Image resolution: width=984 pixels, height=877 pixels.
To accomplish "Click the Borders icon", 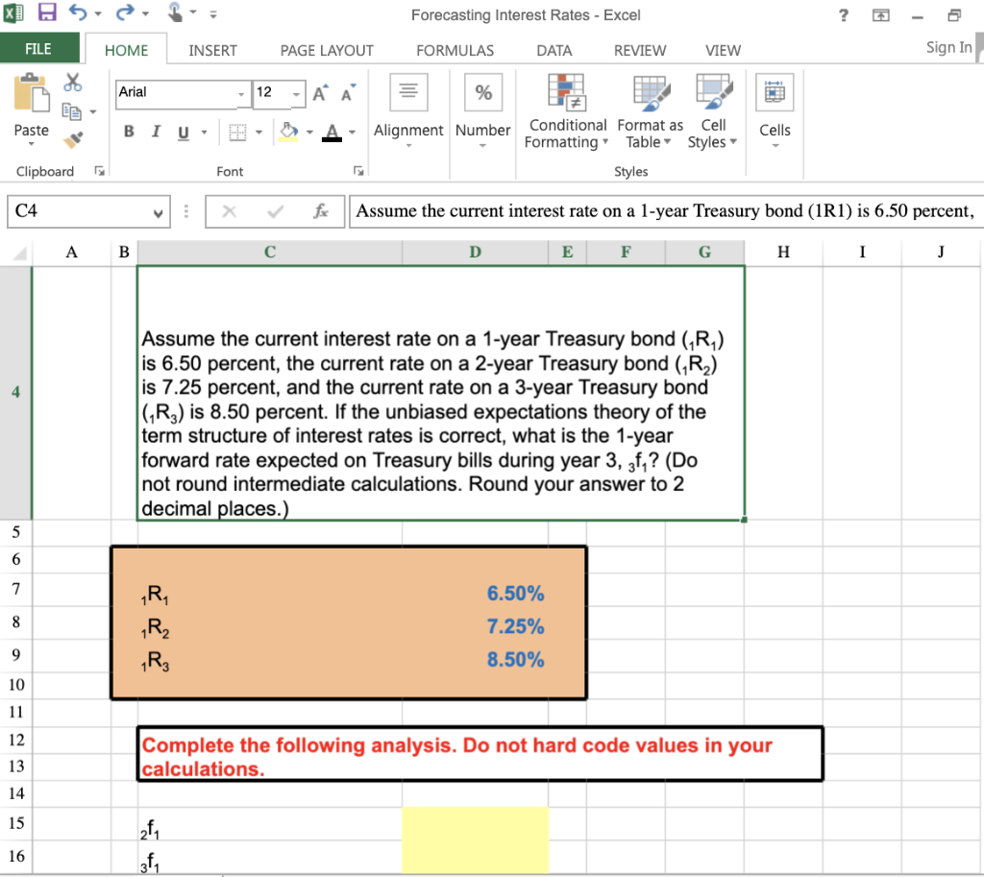I will tap(237, 132).
